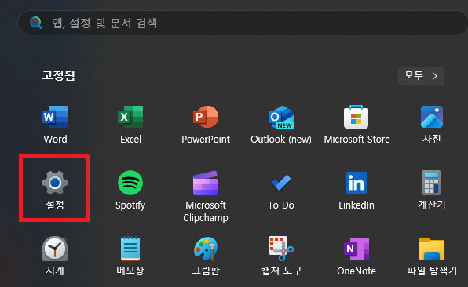Launch 메모장 notepad

(130, 256)
